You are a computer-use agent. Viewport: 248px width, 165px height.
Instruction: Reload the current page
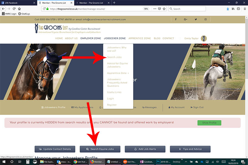(x=14, y=9)
